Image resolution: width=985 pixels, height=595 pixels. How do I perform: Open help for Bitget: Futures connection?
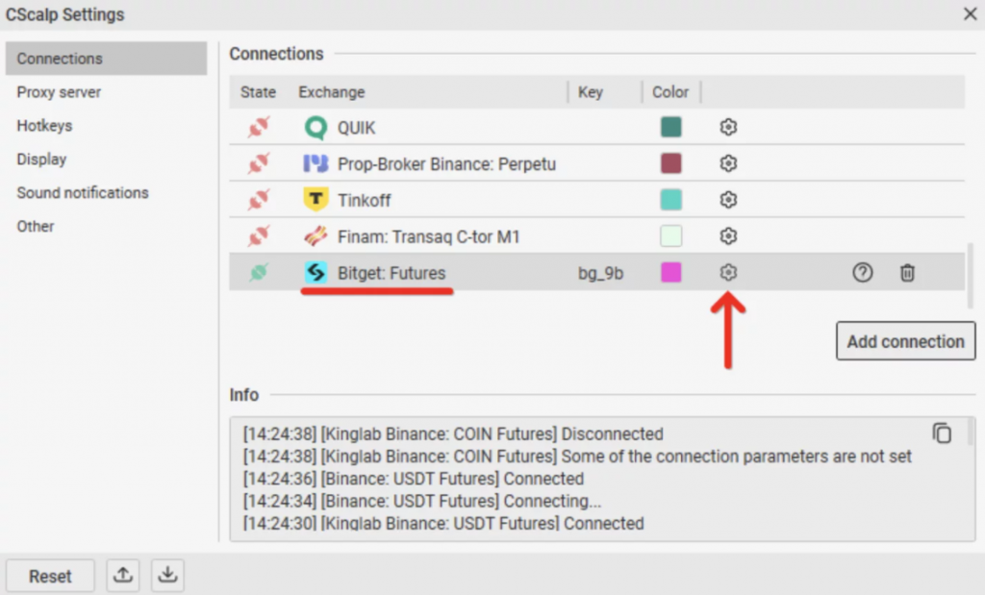click(863, 273)
